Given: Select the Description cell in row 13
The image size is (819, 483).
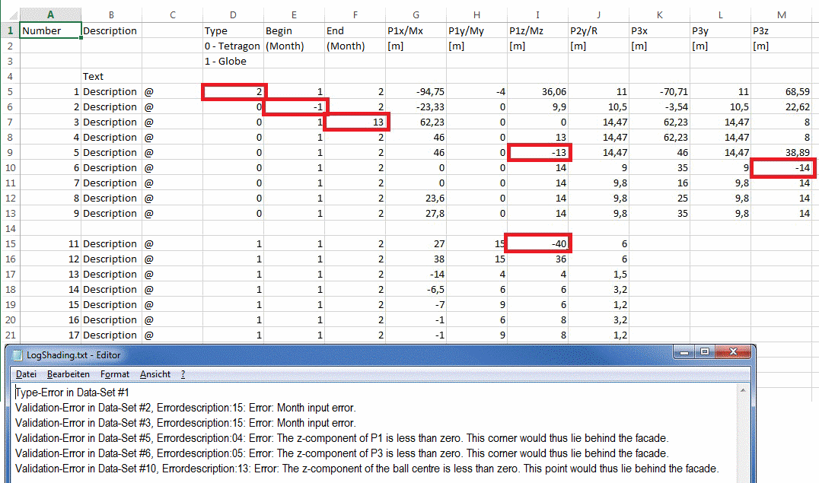Looking at the screenshot, I should click(x=111, y=214).
